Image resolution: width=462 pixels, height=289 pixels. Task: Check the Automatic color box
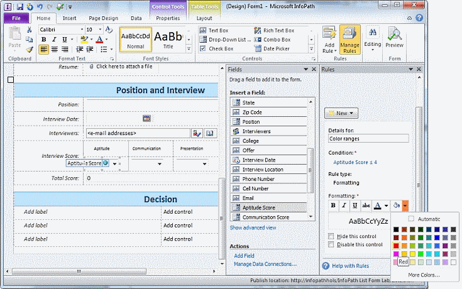411,219
